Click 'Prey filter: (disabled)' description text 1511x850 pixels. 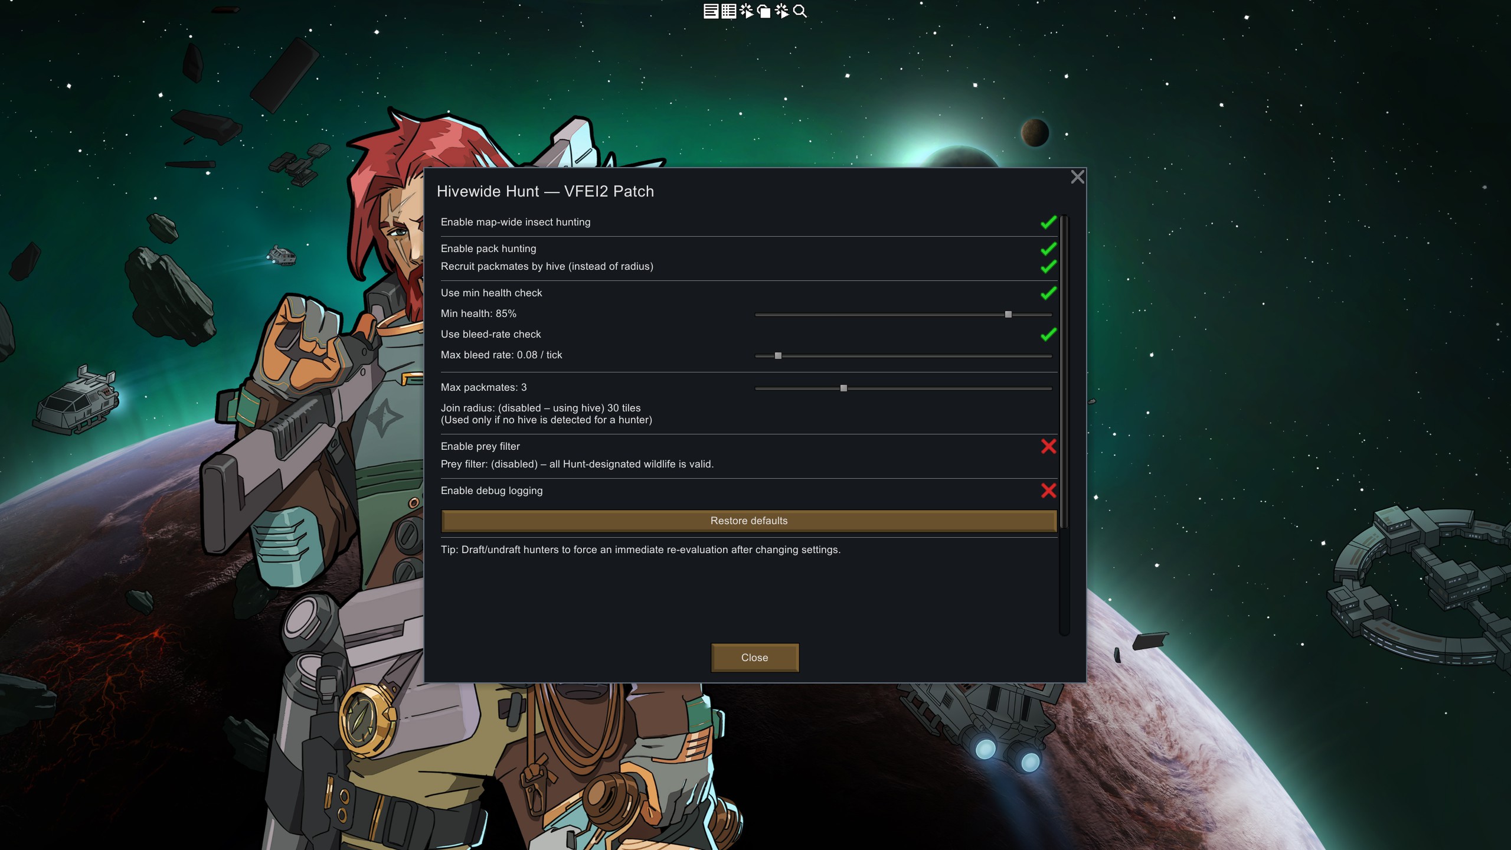577,464
